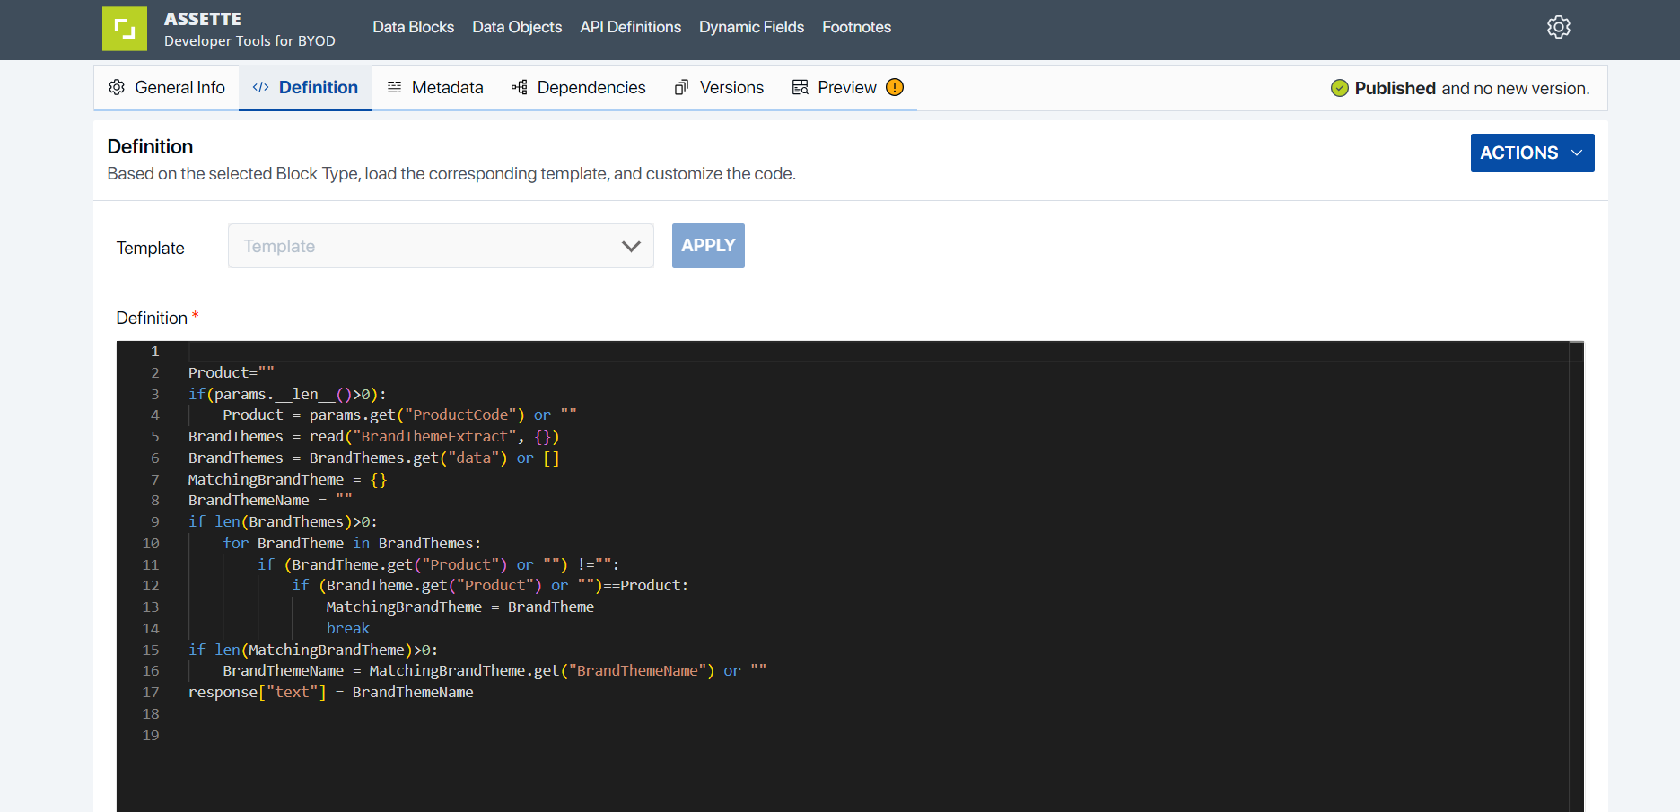The width and height of the screenshot is (1680, 812).
Task: Click the required field asterisk on Definition
Action: (x=195, y=315)
